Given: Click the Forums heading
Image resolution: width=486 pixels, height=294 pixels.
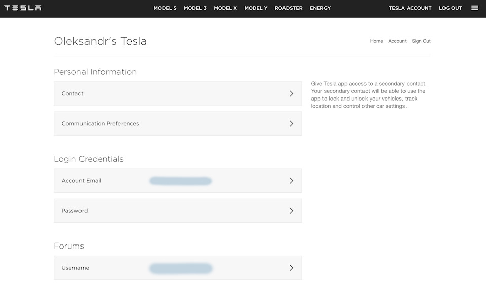Looking at the screenshot, I should (x=69, y=246).
